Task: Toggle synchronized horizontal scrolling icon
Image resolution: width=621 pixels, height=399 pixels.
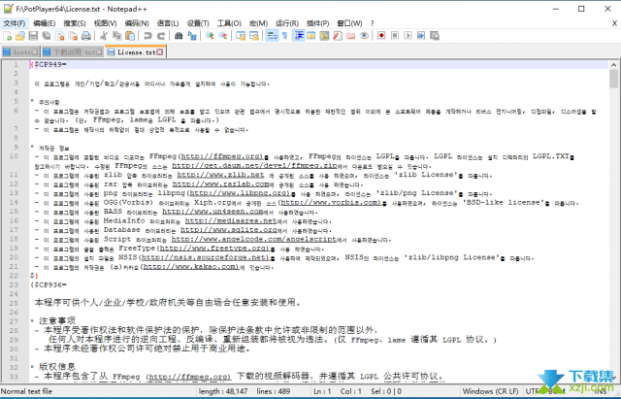Action: (x=254, y=36)
